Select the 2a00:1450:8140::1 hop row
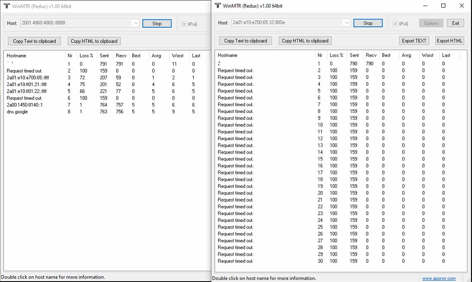 coord(25,105)
